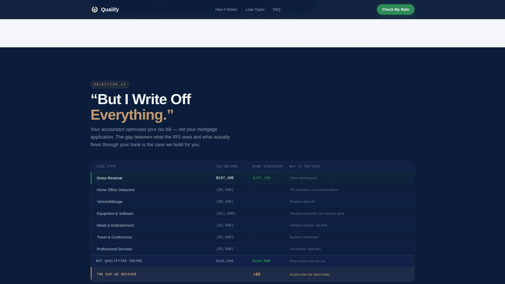Open the Qualify brand name link
Viewport: 505px width, 284px height.
[x=110, y=9]
